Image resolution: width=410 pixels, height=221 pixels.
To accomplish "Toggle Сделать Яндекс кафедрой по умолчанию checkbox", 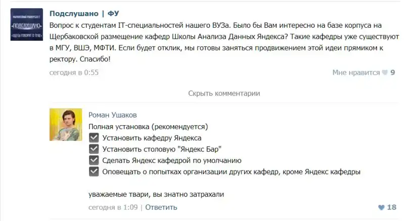I will [93, 160].
